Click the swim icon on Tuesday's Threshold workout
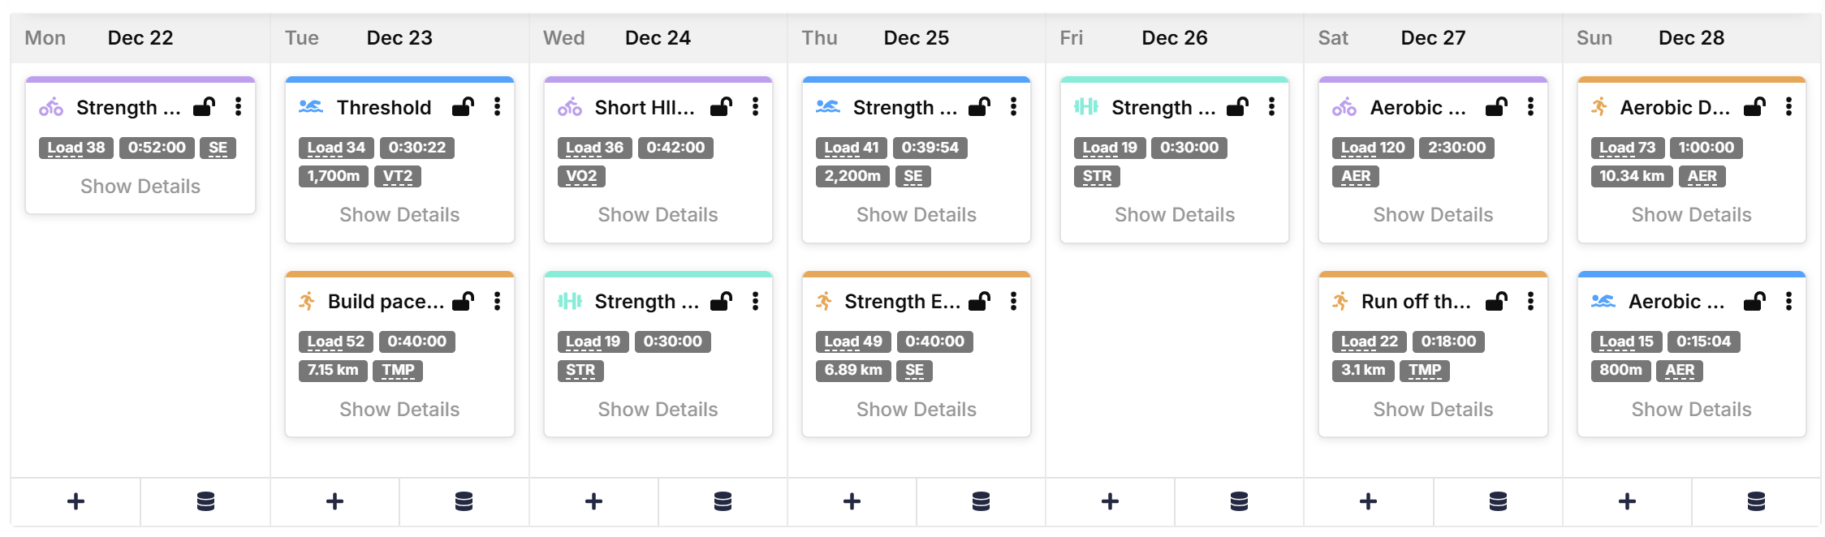This screenshot has width=1825, height=537. pyautogui.click(x=311, y=107)
